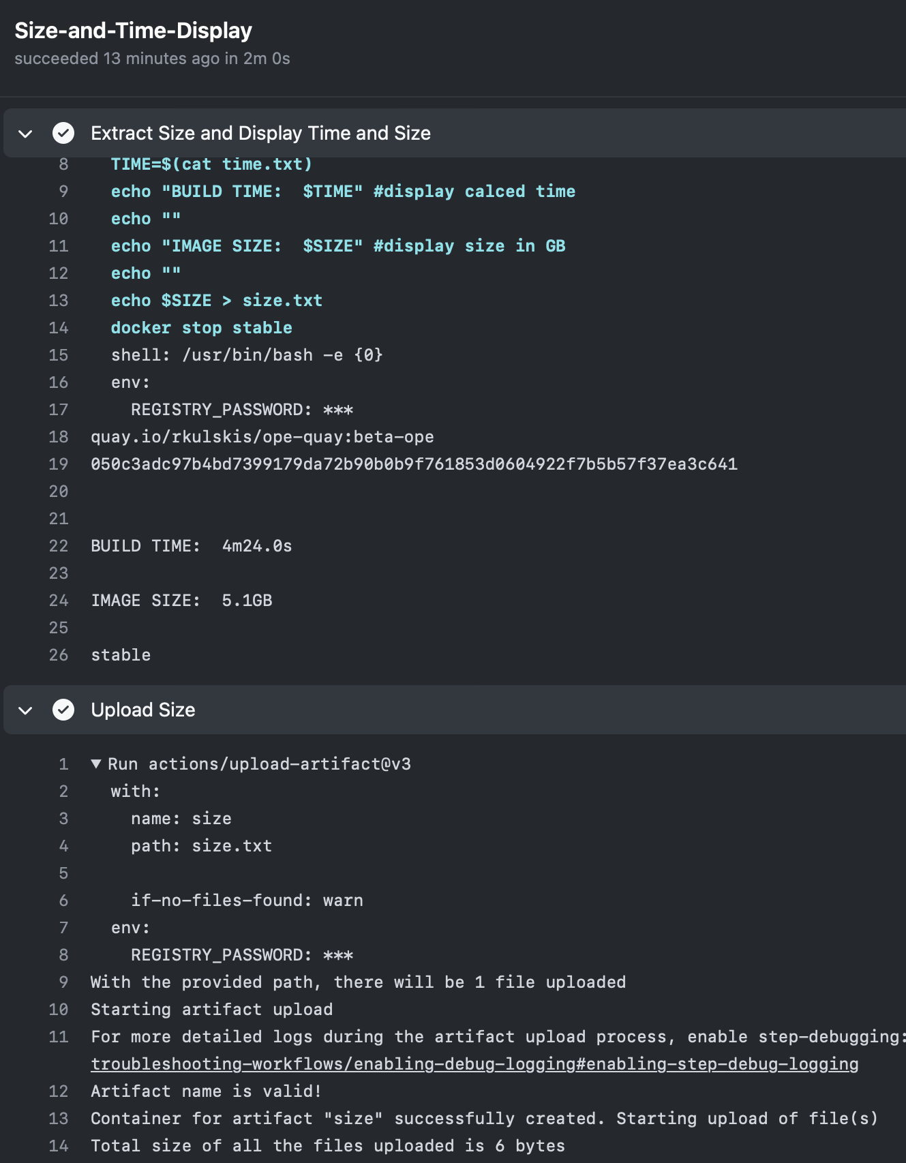Click the success checkmark icon for Upload Size step
Image resolution: width=906 pixels, height=1163 pixels.
pyautogui.click(x=63, y=710)
